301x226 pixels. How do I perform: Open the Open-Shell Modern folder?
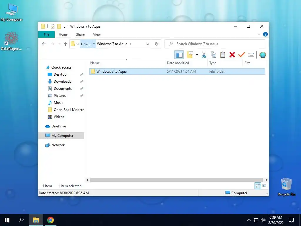[69, 110]
